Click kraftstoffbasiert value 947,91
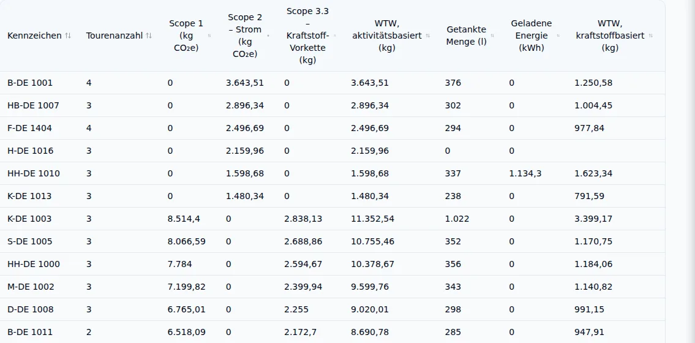The image size is (695, 343). (x=589, y=332)
